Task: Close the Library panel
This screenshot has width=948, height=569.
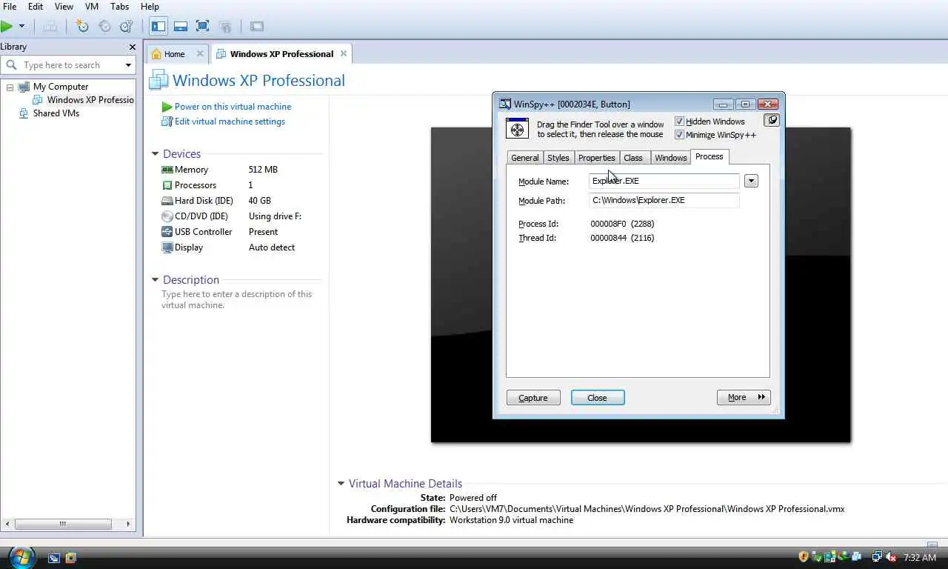Action: pos(132,47)
